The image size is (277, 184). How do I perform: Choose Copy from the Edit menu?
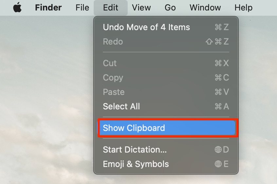click(x=166, y=78)
